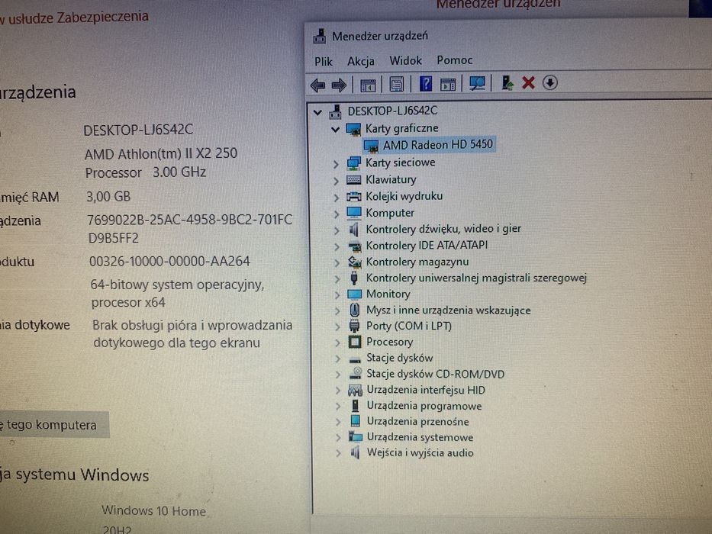Click the sound controllers speaker icon

pos(354,230)
